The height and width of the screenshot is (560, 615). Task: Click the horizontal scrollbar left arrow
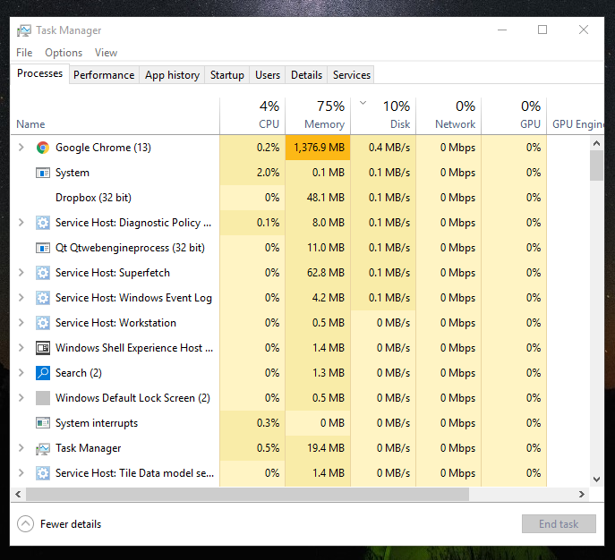[x=18, y=494]
